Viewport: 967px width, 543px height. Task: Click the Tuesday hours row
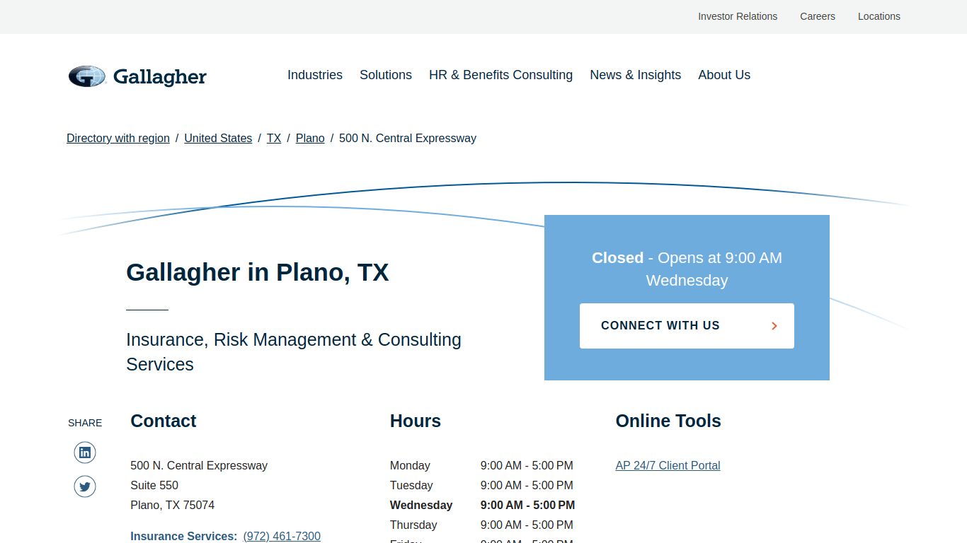click(x=481, y=486)
